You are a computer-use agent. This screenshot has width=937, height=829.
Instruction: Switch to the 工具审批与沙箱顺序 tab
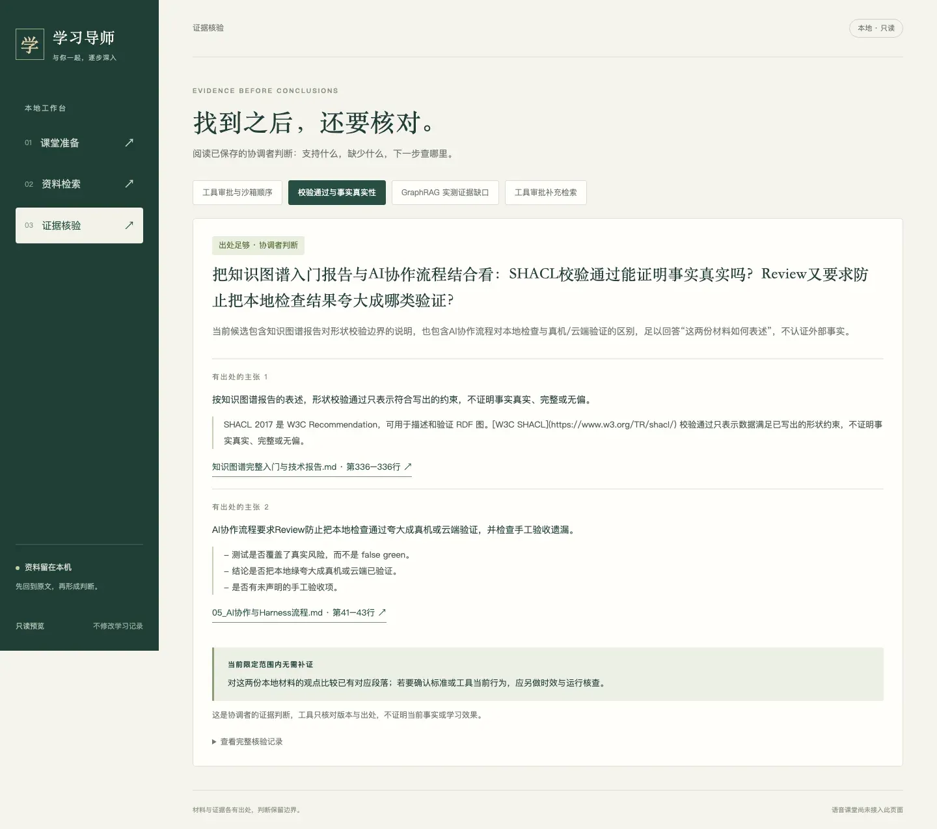[238, 193]
